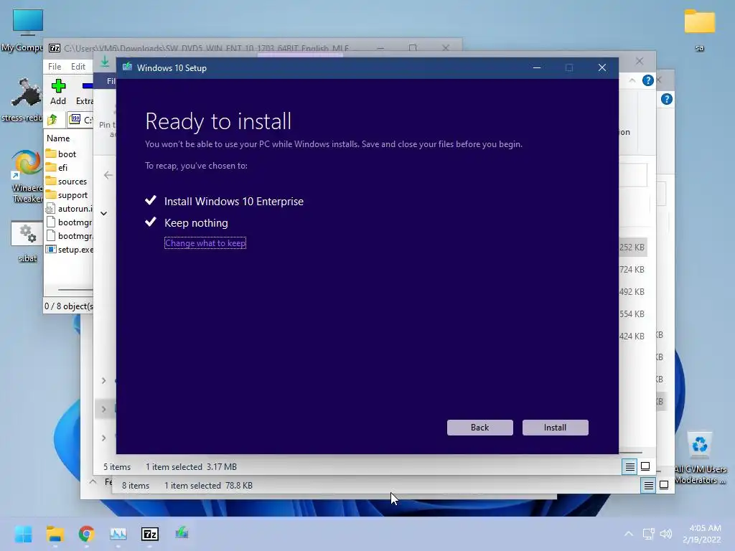Collapse the Explorer ribbon with the chevron

(632, 80)
